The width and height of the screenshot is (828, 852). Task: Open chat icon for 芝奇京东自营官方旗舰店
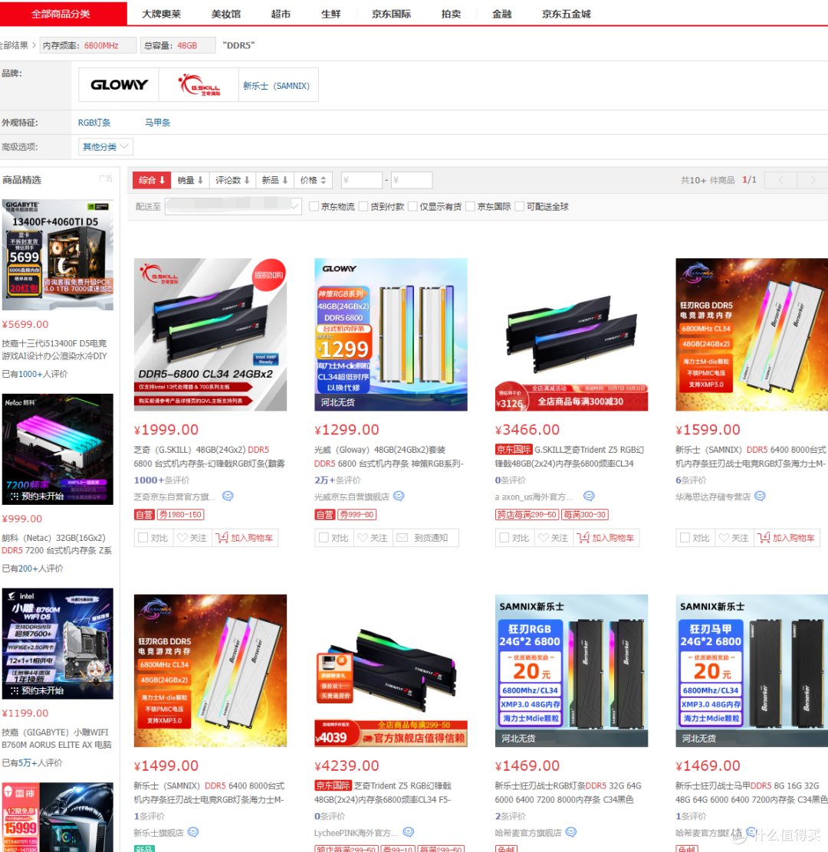point(228,496)
